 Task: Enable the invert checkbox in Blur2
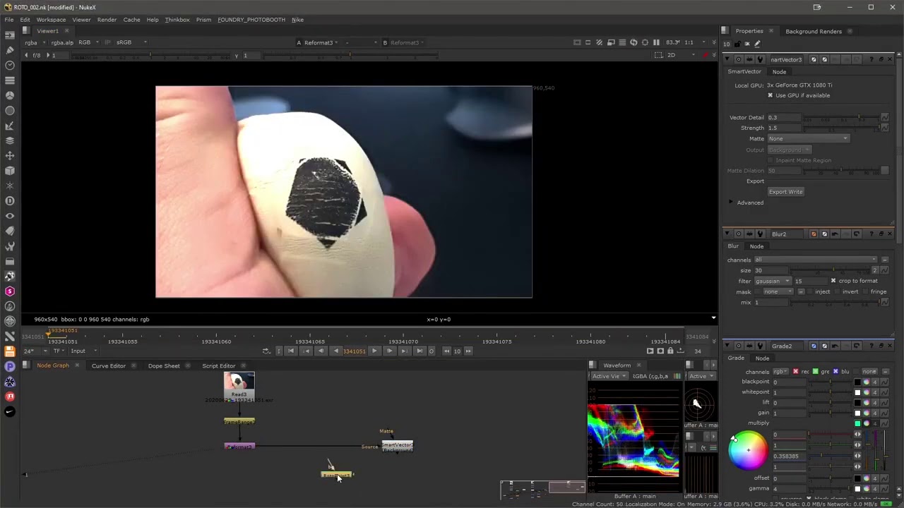pyautogui.click(x=838, y=291)
